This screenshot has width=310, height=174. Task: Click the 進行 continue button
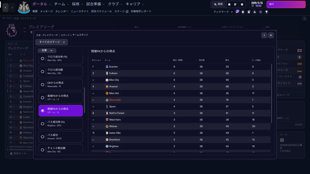click(x=286, y=4)
